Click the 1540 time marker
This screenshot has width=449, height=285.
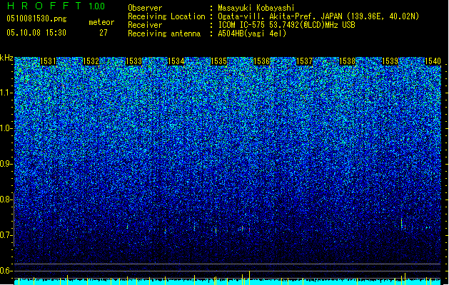click(x=433, y=61)
